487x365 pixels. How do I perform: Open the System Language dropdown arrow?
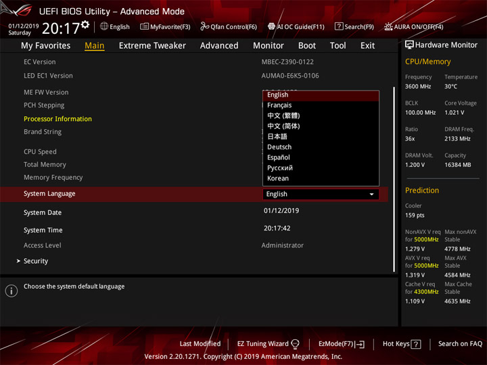[x=371, y=194]
